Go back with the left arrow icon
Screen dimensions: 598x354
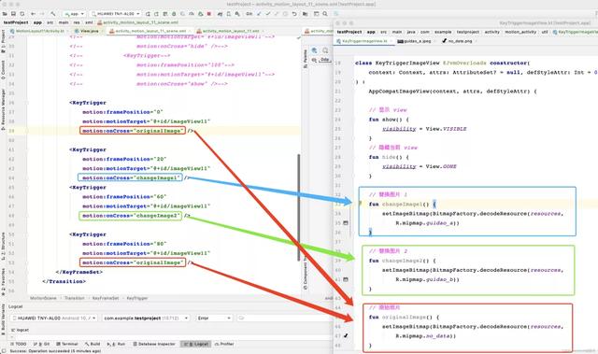pyautogui.click(x=34, y=14)
